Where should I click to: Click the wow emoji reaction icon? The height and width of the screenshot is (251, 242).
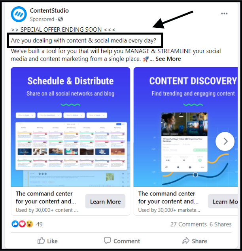30,224
